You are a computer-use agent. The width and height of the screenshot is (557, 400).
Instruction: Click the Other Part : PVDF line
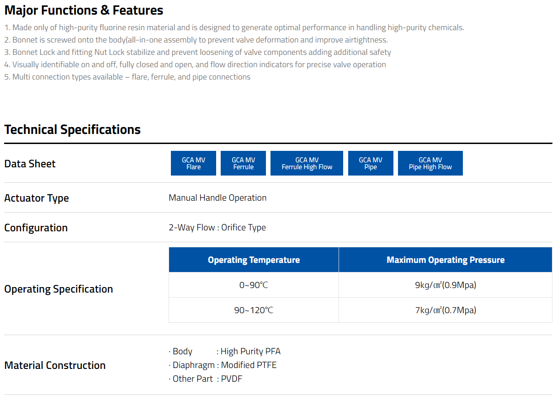(205, 379)
